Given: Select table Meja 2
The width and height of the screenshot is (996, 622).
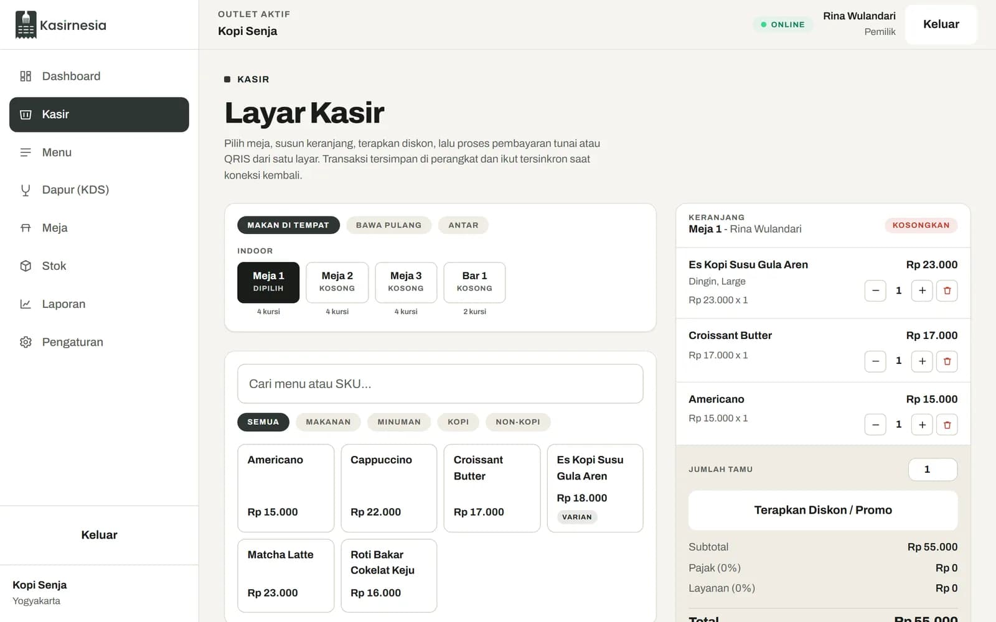Looking at the screenshot, I should point(337,282).
